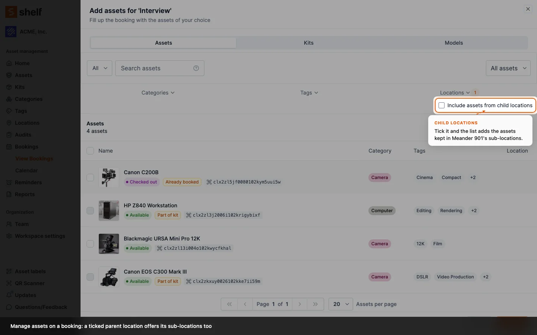Click the Camera category badge for Canon C200B
Viewport: 537px width, 335px height.
tap(380, 178)
